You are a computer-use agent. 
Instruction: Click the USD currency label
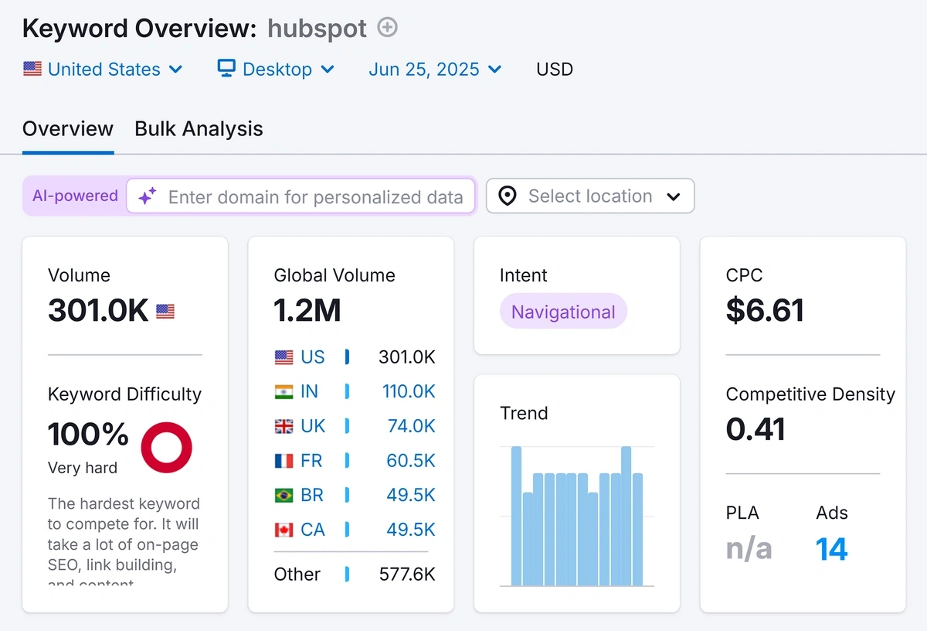pos(555,69)
